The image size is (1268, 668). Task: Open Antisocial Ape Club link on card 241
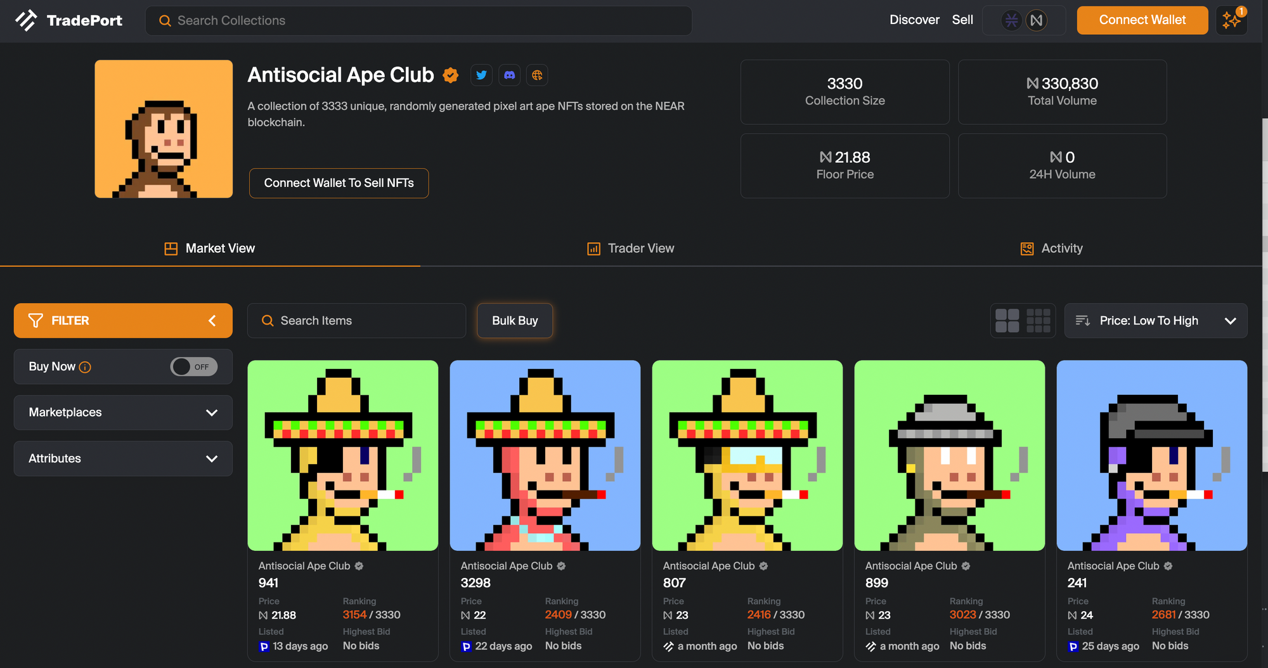(x=1113, y=566)
